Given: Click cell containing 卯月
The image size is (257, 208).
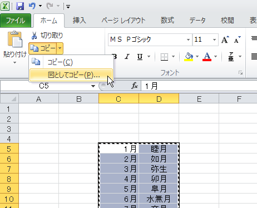Looking at the screenshot, I should pyautogui.click(x=159, y=179).
